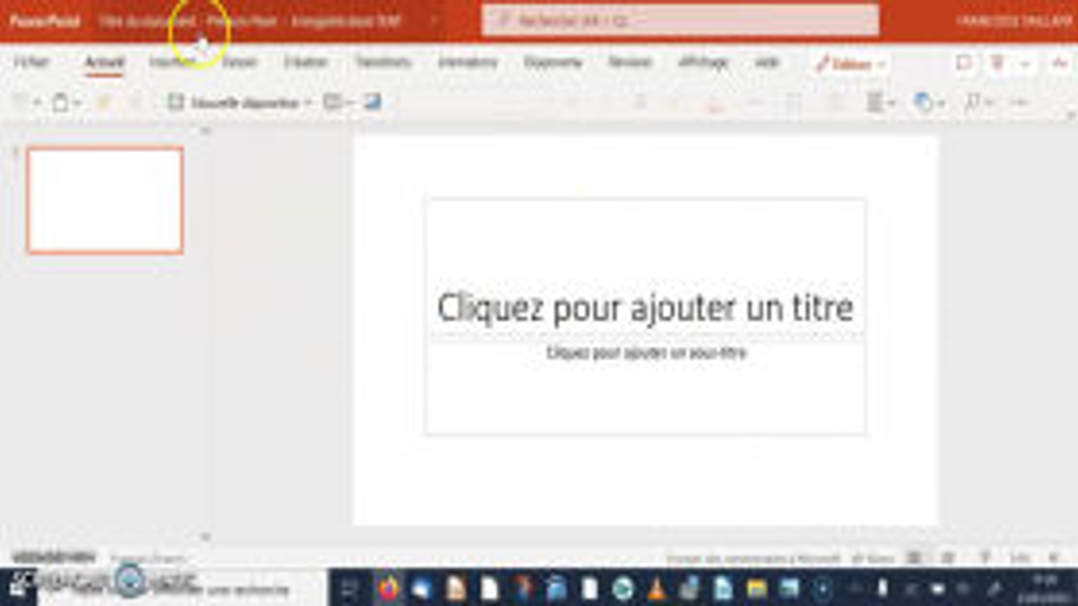
Task: Click the 'Cliquez pour ajouter un sous-titre' placeholder
Action: click(x=646, y=353)
